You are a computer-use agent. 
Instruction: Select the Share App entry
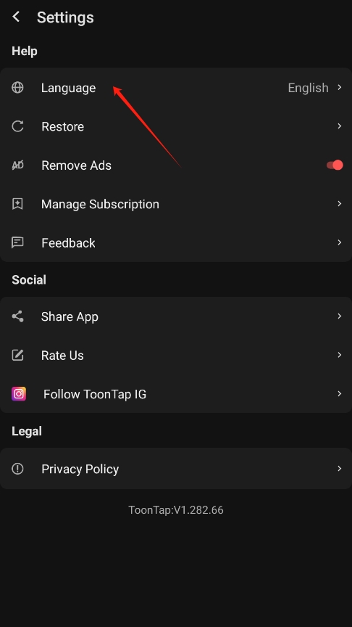(176, 316)
